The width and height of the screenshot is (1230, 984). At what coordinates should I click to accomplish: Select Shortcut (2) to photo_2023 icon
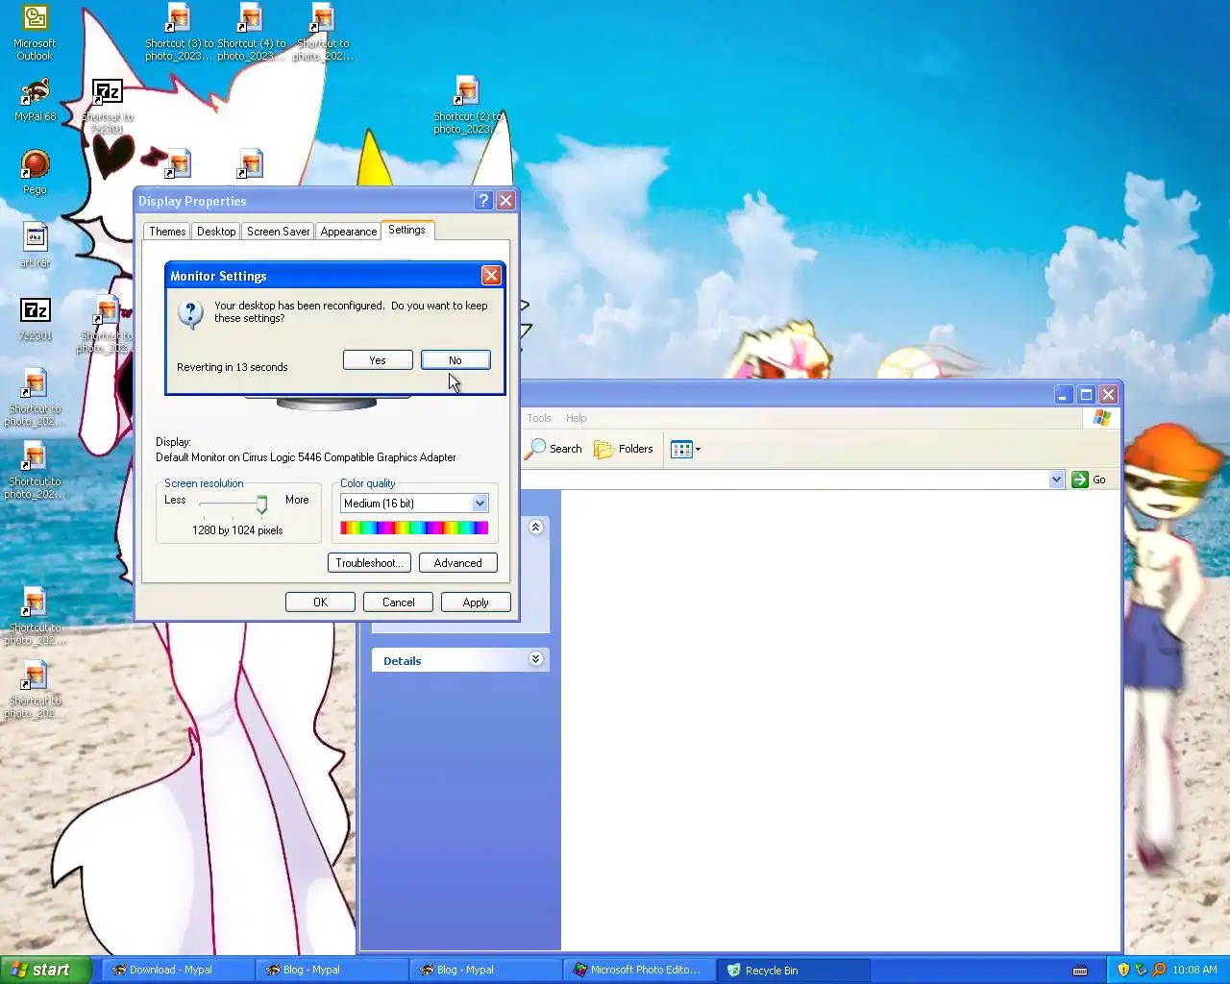point(467,106)
